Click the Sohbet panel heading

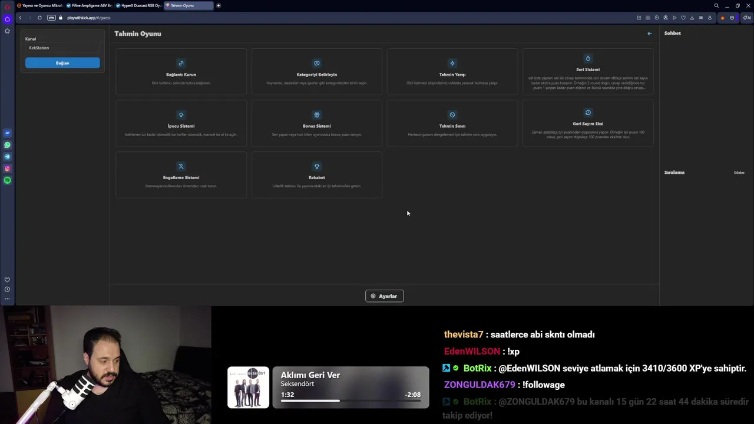[673, 34]
